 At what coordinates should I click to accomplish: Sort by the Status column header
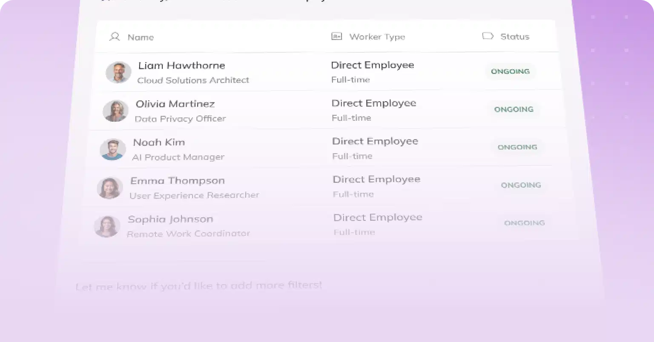click(515, 37)
